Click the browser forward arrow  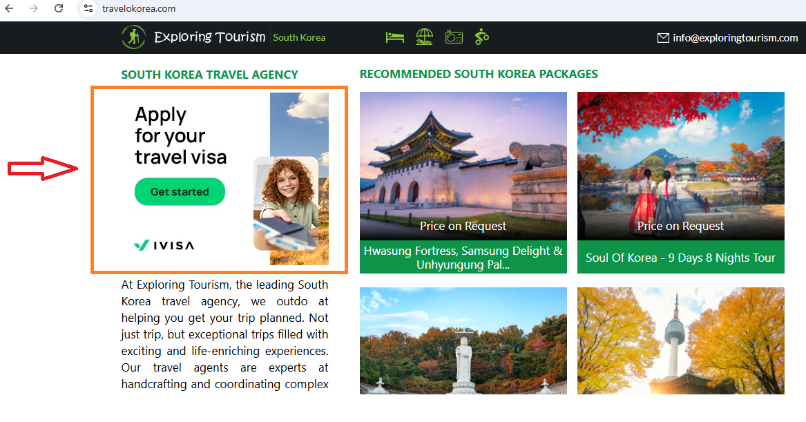pyautogui.click(x=34, y=8)
